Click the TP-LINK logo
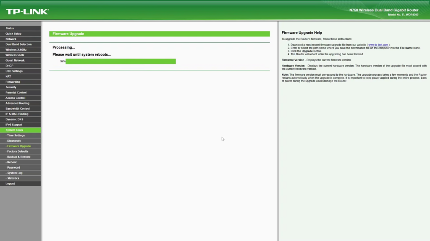Screen dimensions: 430x241 click(27, 11)
